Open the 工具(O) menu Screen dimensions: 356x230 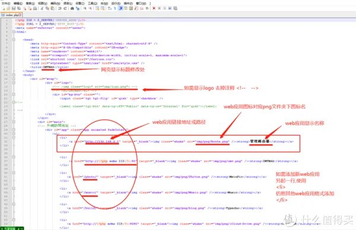tap(93, 4)
